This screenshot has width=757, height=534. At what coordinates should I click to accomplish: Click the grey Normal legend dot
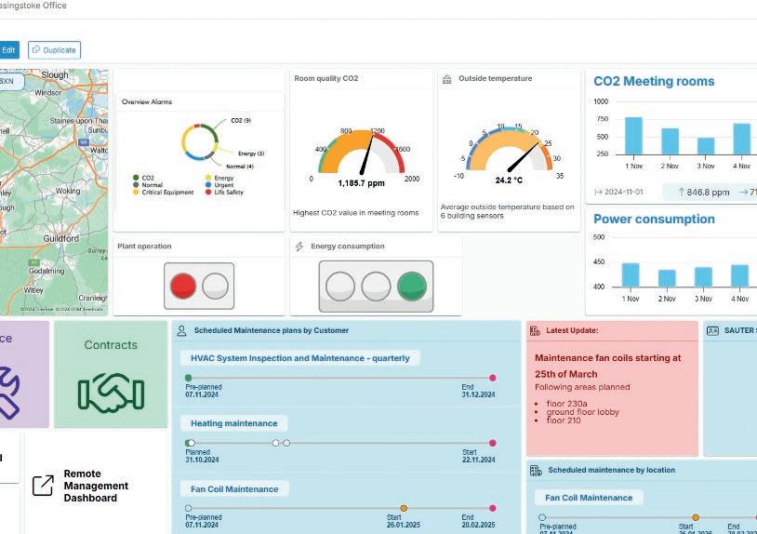click(x=136, y=185)
